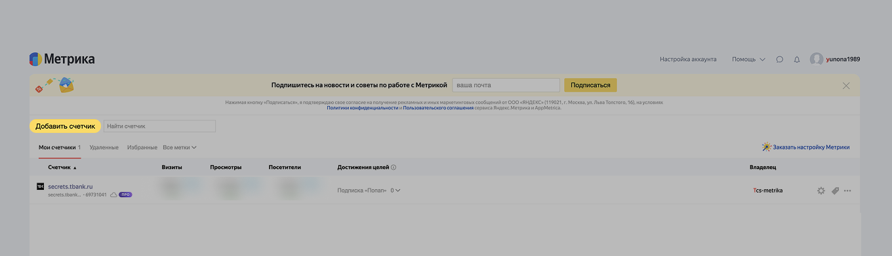The height and width of the screenshot is (256, 892).
Task: Open Настройка аккаунта link
Action: click(688, 59)
